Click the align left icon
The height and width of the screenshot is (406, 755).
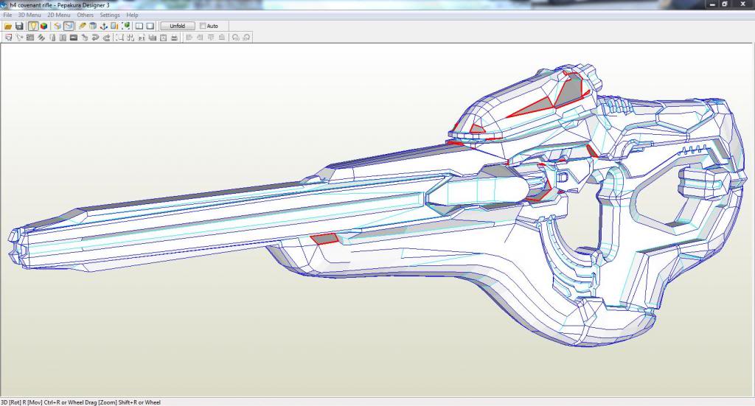tap(189, 38)
